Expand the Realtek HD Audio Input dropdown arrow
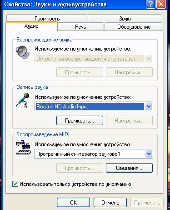170x210 pixels. 149,107
